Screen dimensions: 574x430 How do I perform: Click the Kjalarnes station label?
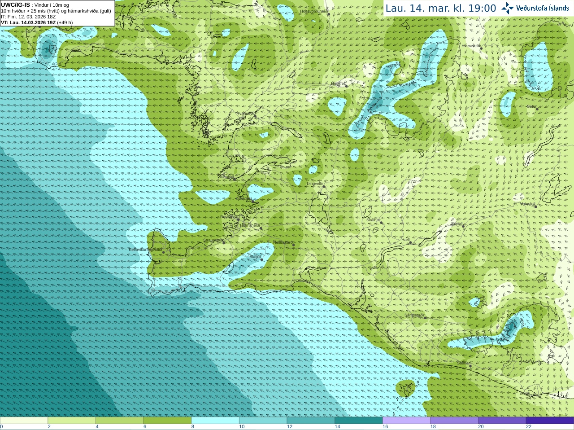click(x=244, y=198)
